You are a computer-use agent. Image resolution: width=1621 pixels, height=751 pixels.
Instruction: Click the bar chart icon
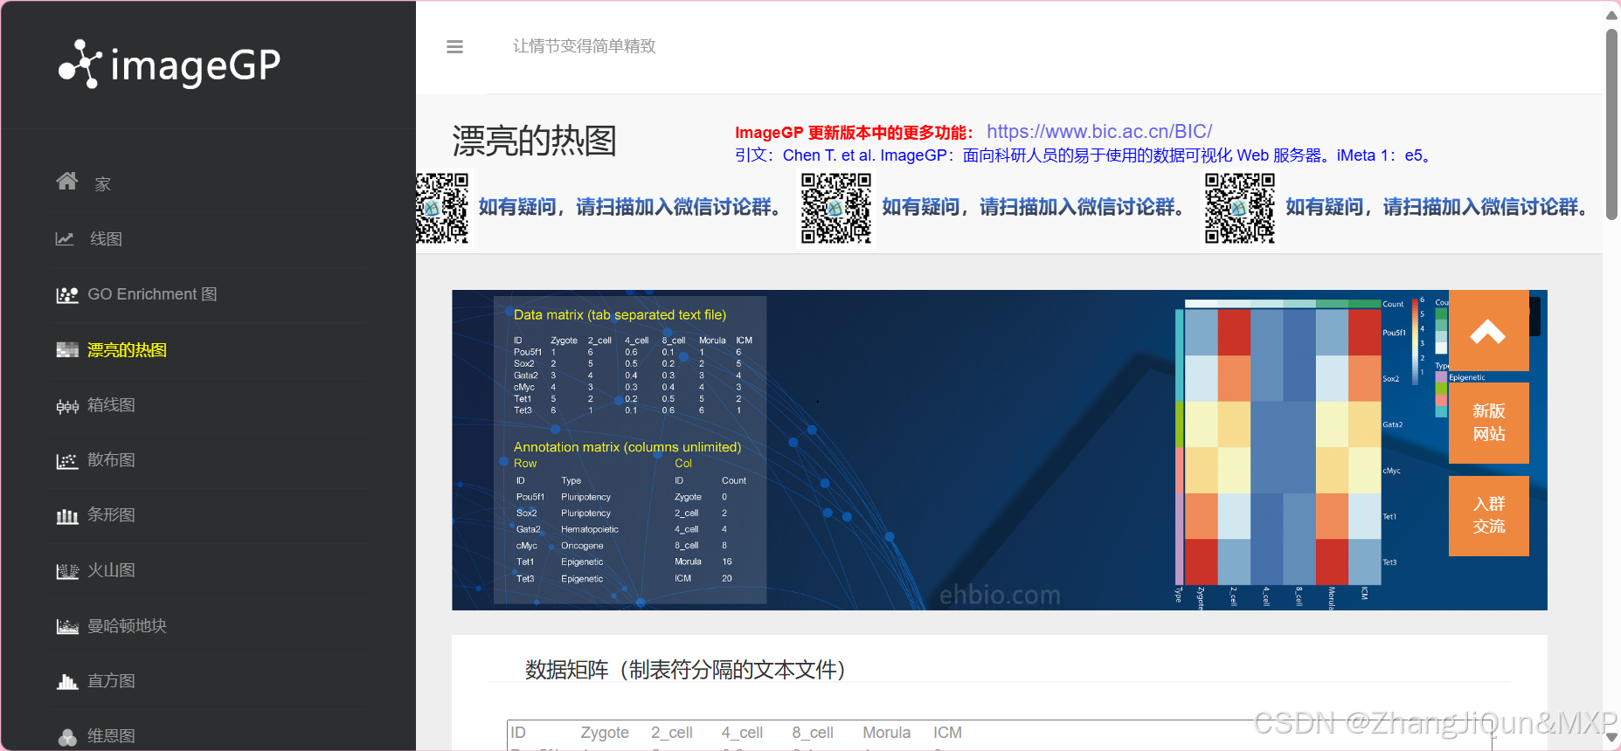click(67, 516)
